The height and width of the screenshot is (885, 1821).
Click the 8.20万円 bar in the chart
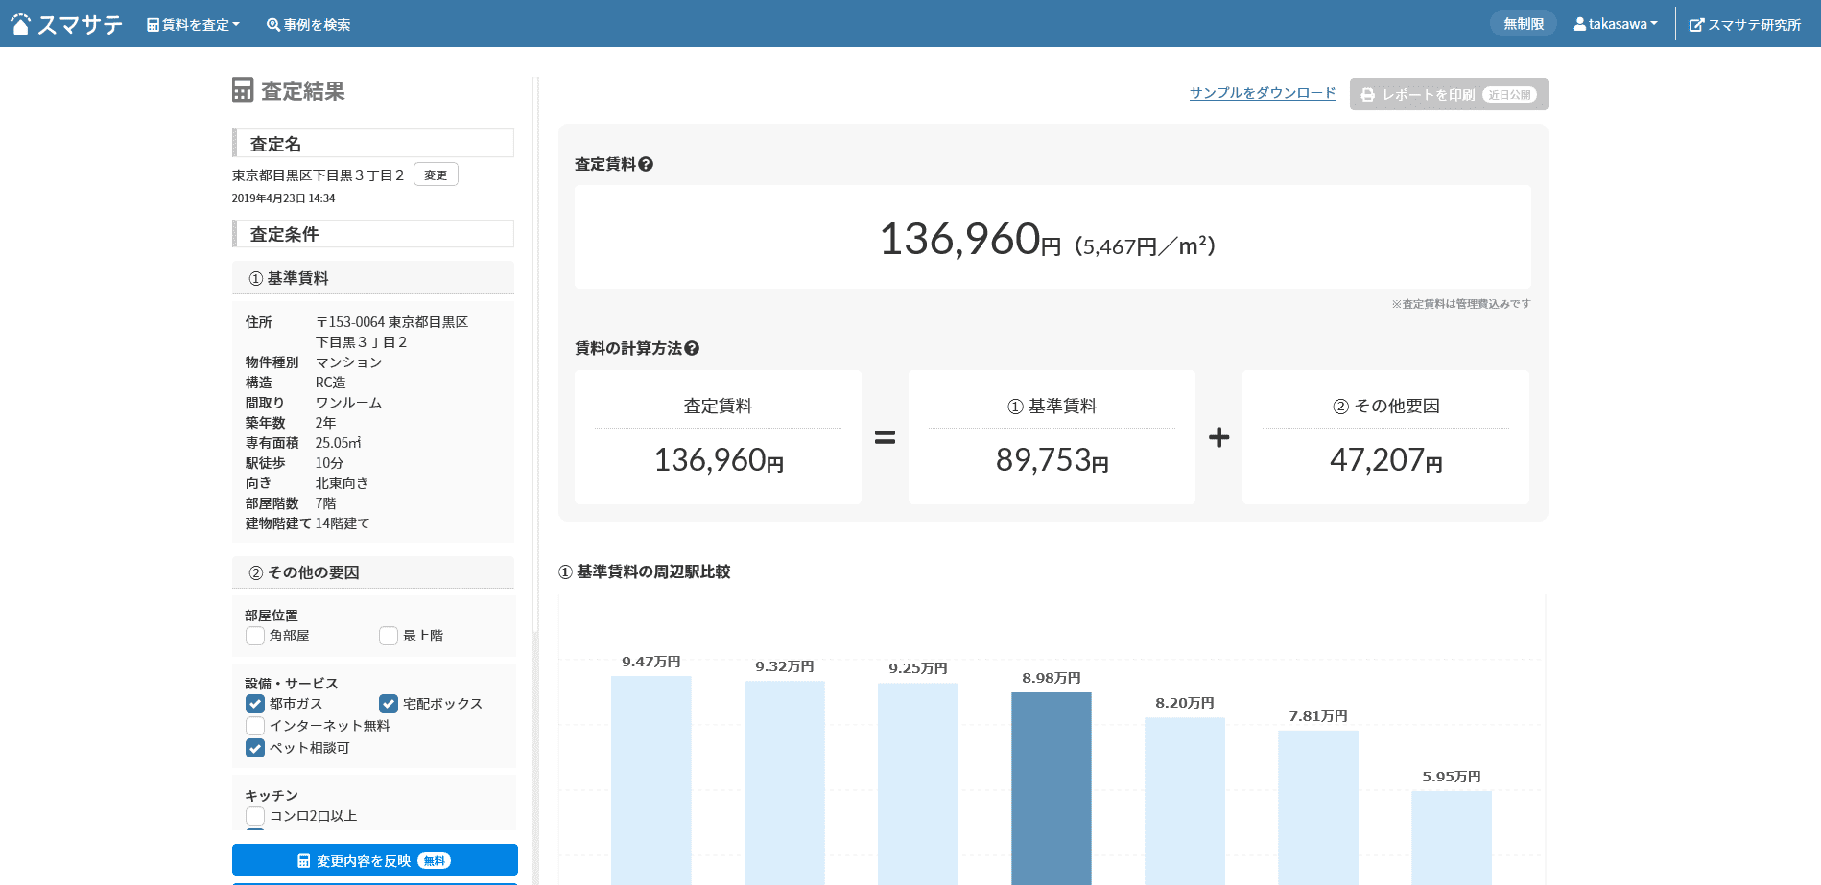tap(1185, 801)
